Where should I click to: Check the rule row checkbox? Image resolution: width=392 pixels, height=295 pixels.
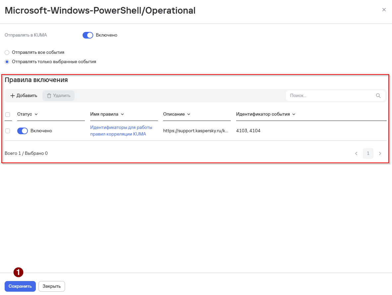click(8, 131)
